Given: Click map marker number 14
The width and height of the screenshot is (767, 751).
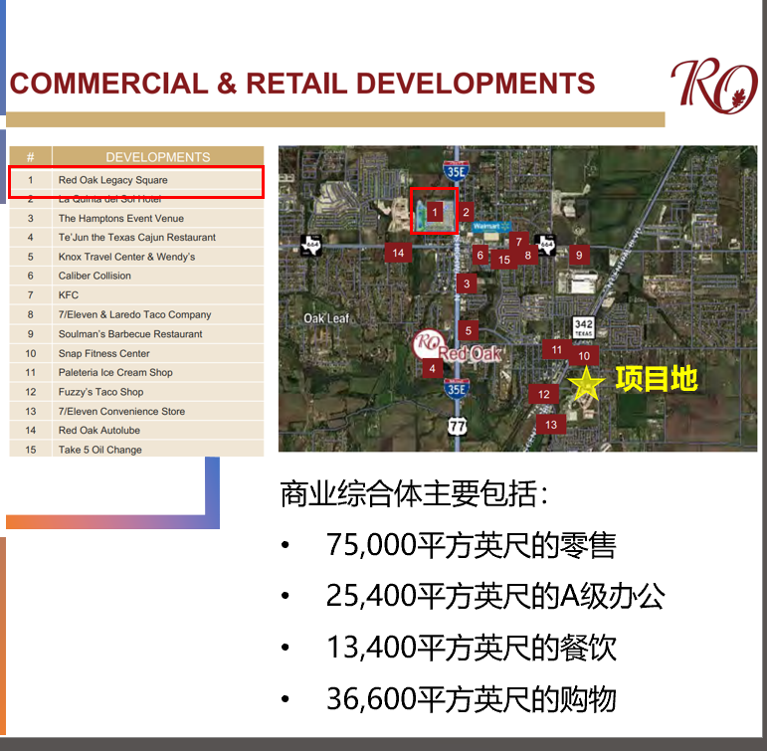Looking at the screenshot, I should coord(398,253).
